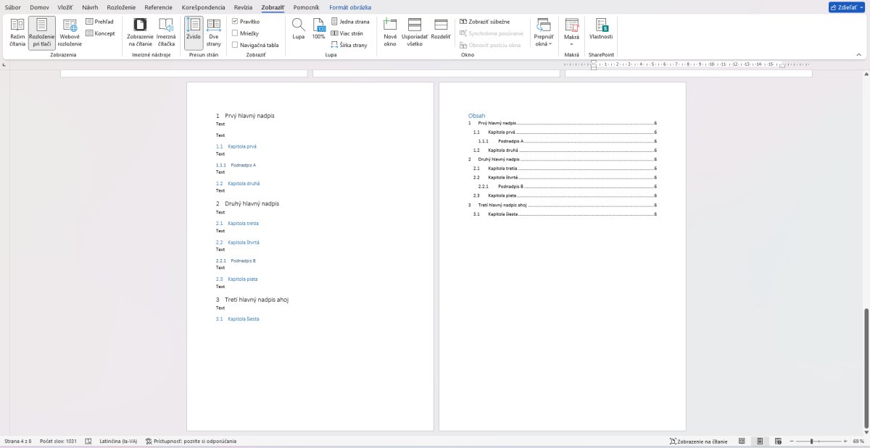
Task: Open Zobrazenie na čítanie in ribbon
Action: point(140,33)
